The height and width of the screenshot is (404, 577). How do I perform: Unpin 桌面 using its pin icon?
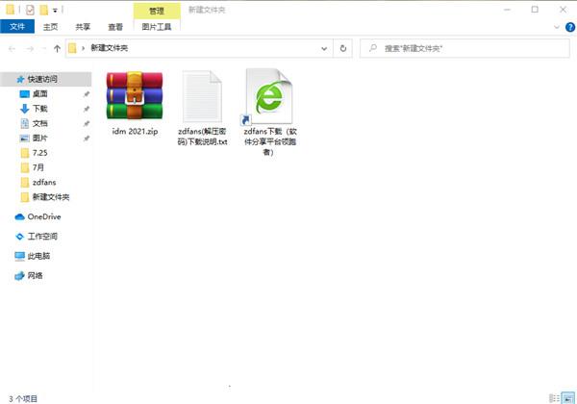(x=87, y=94)
